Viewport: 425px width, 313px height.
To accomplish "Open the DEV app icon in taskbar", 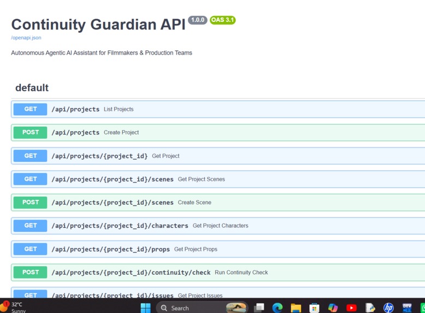I will pyautogui.click(x=407, y=308).
